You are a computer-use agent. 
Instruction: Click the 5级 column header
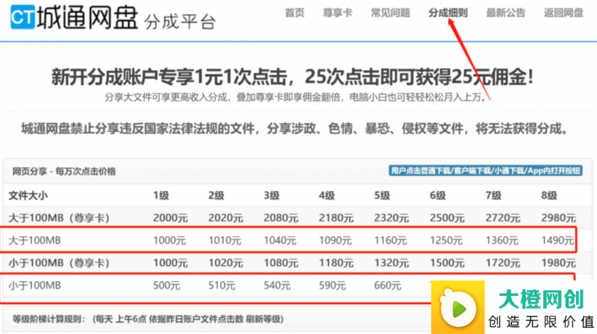pos(382,196)
